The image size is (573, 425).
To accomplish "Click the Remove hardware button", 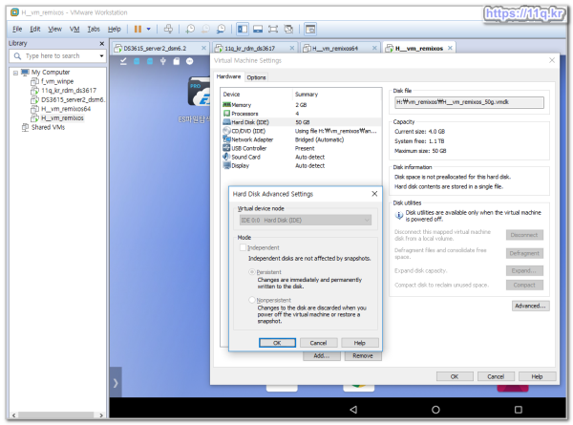I will click(363, 356).
